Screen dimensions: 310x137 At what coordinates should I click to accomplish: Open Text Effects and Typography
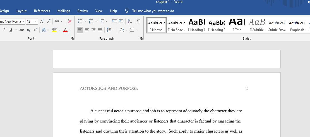point(44,30)
